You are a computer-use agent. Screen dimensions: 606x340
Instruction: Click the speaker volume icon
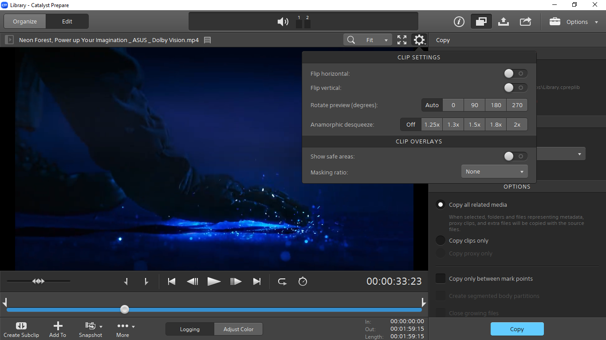coord(283,22)
